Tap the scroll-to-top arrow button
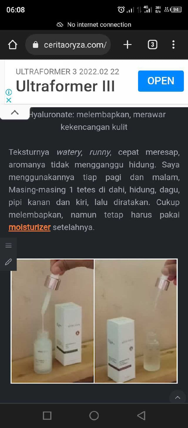Screen dimensions: 188x428 pyautogui.click(x=177, y=397)
